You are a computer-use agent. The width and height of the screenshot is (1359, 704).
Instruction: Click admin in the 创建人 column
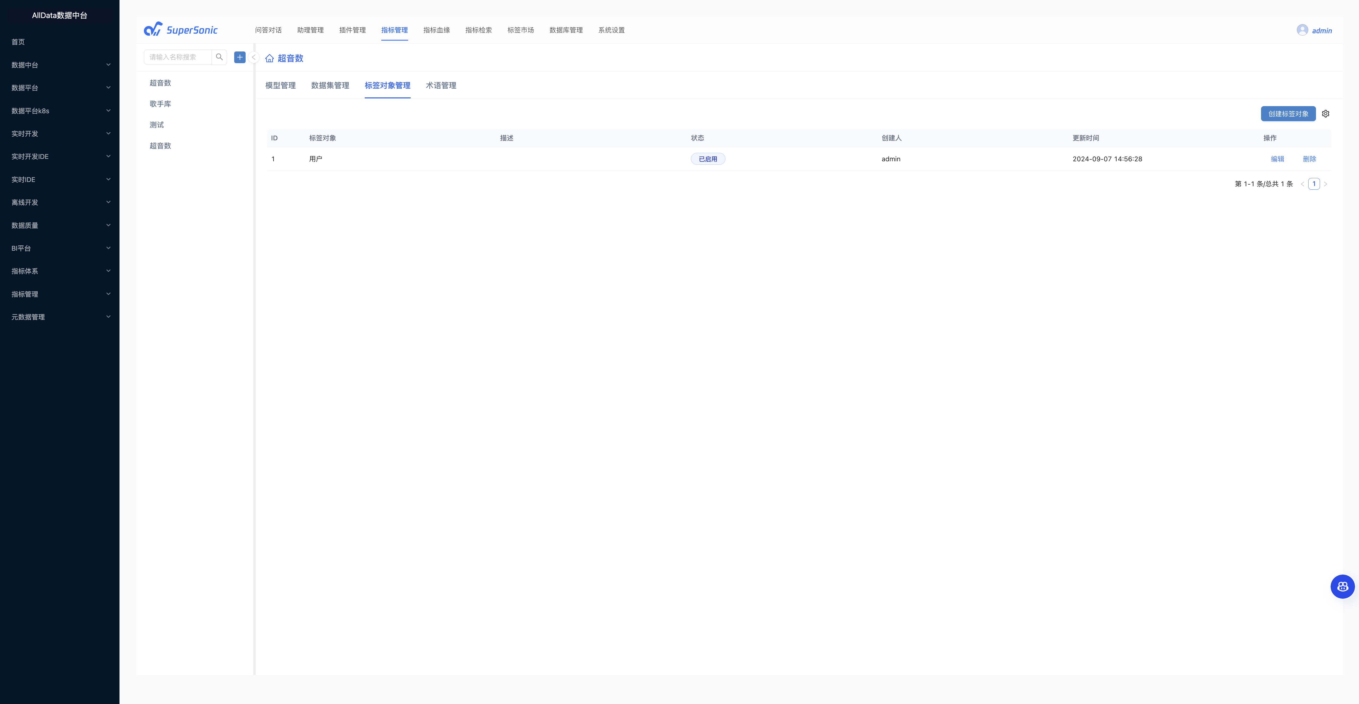pyautogui.click(x=891, y=159)
